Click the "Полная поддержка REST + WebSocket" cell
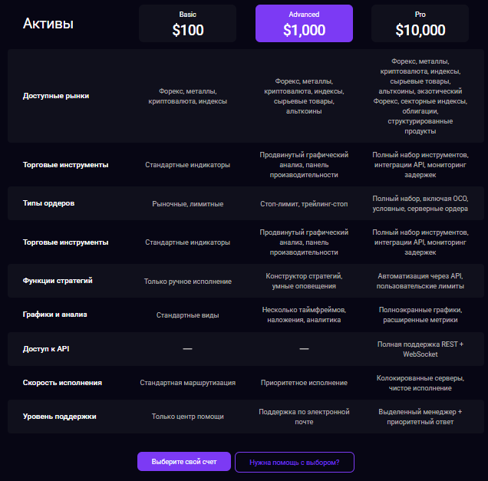This screenshot has width=488, height=481. point(420,349)
